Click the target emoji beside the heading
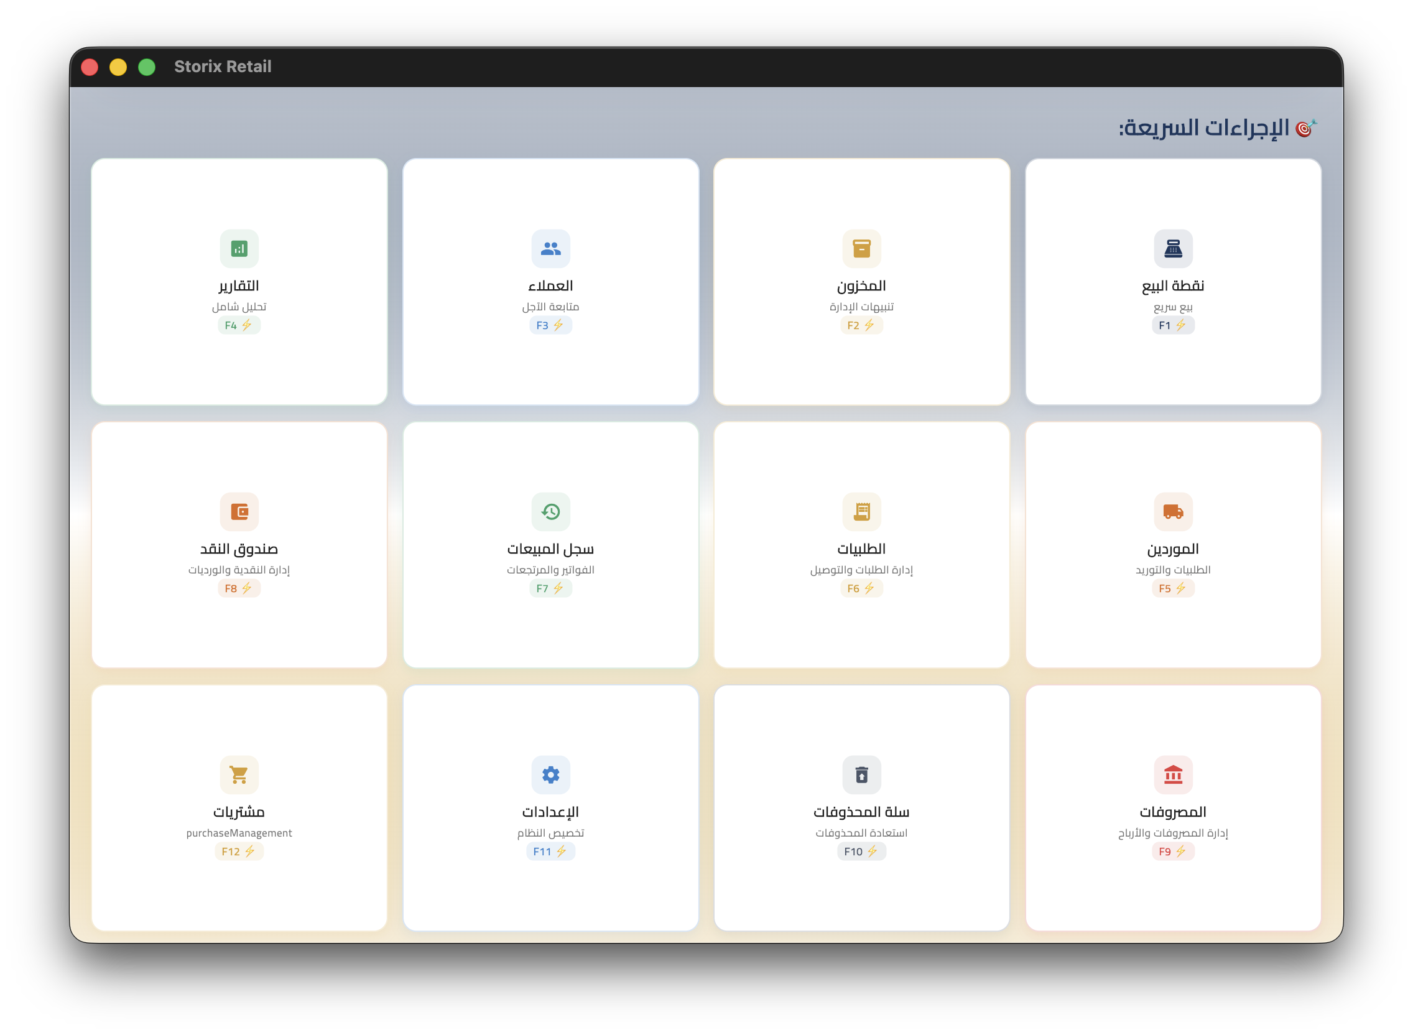The image size is (1413, 1035). pos(1305,128)
